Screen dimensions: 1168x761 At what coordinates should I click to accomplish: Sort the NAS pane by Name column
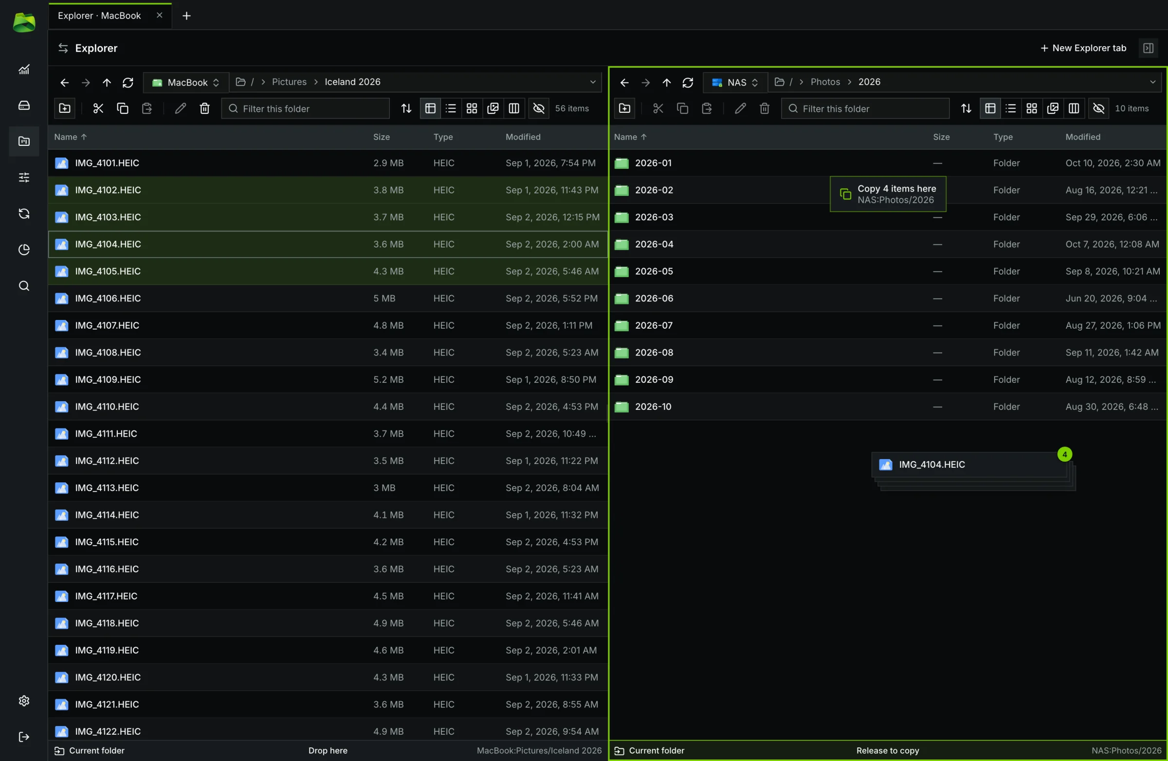coord(631,137)
